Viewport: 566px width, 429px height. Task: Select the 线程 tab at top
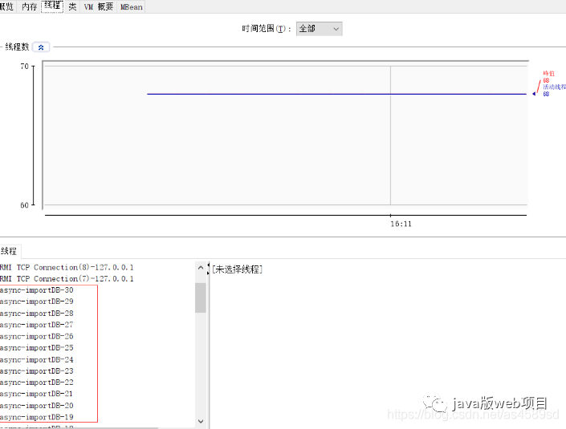click(x=52, y=6)
